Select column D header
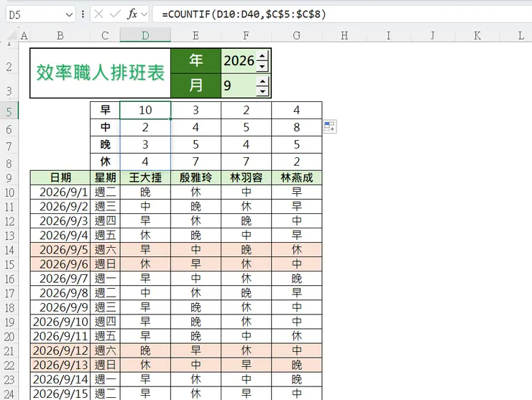Image resolution: width=532 pixels, height=400 pixels. point(145,35)
